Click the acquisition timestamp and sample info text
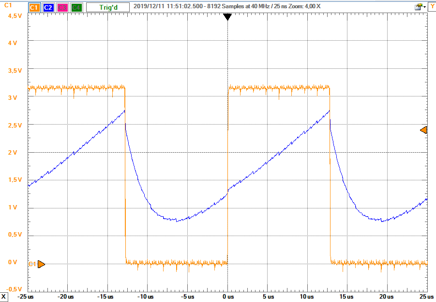 tap(227, 7)
